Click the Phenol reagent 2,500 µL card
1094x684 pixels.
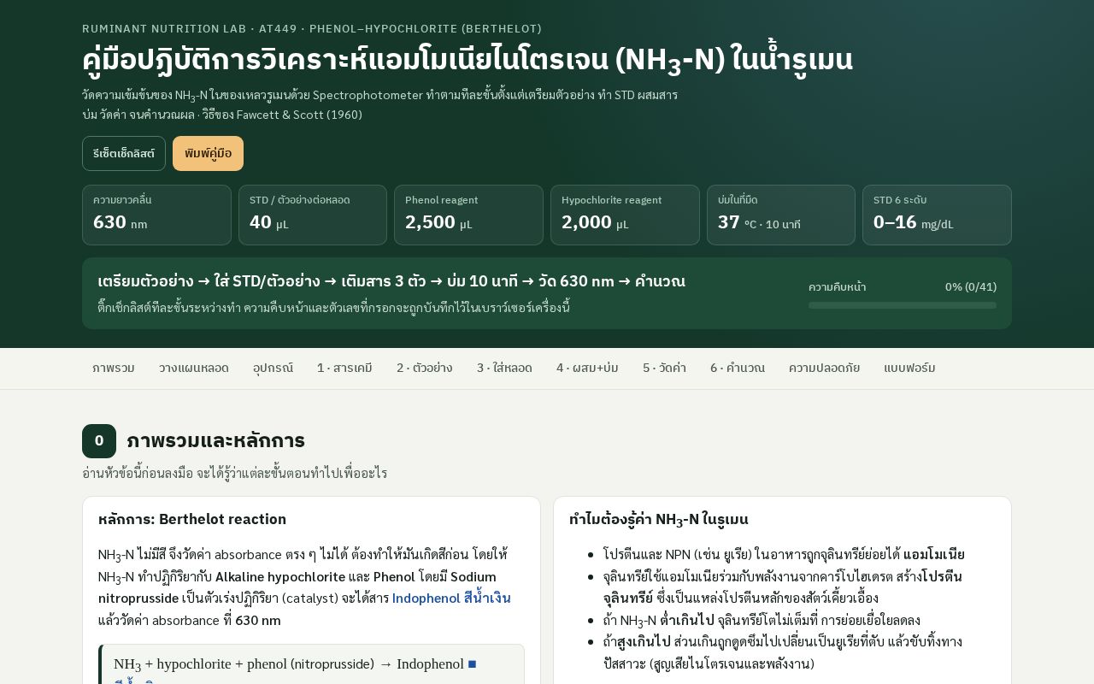(468, 215)
